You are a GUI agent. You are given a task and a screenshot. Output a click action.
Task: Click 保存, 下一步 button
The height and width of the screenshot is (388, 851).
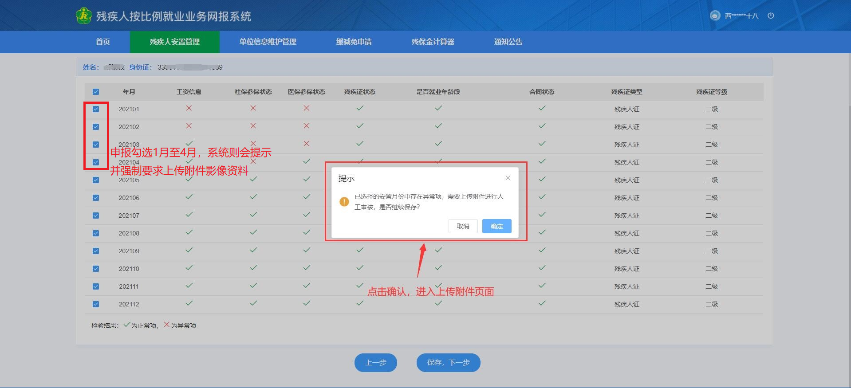[x=448, y=363]
